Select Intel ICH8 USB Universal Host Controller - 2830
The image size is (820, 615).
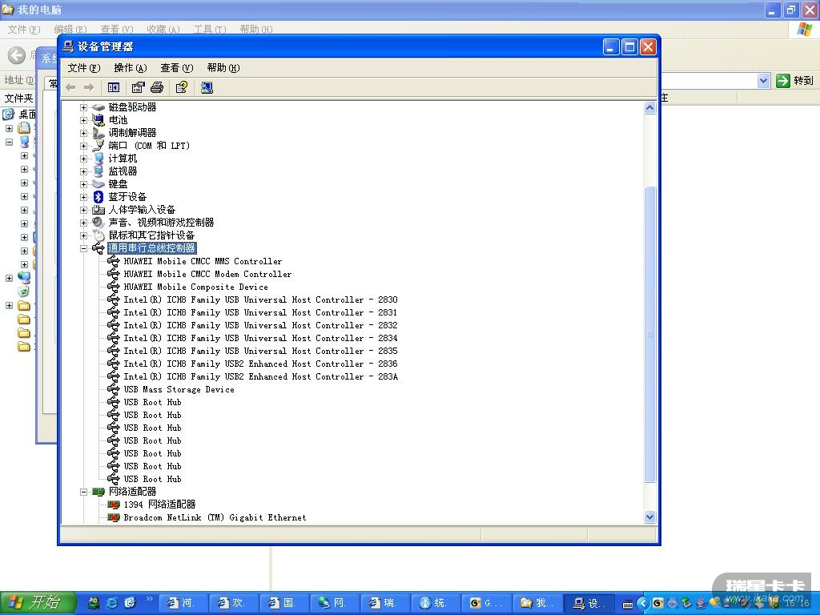260,299
